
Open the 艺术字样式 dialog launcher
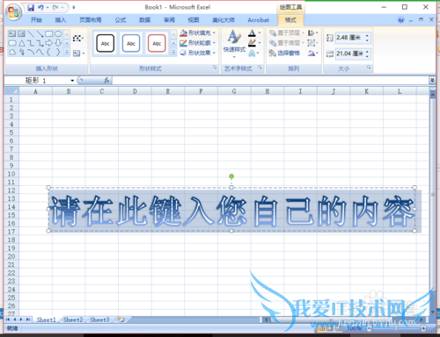[x=260, y=68]
